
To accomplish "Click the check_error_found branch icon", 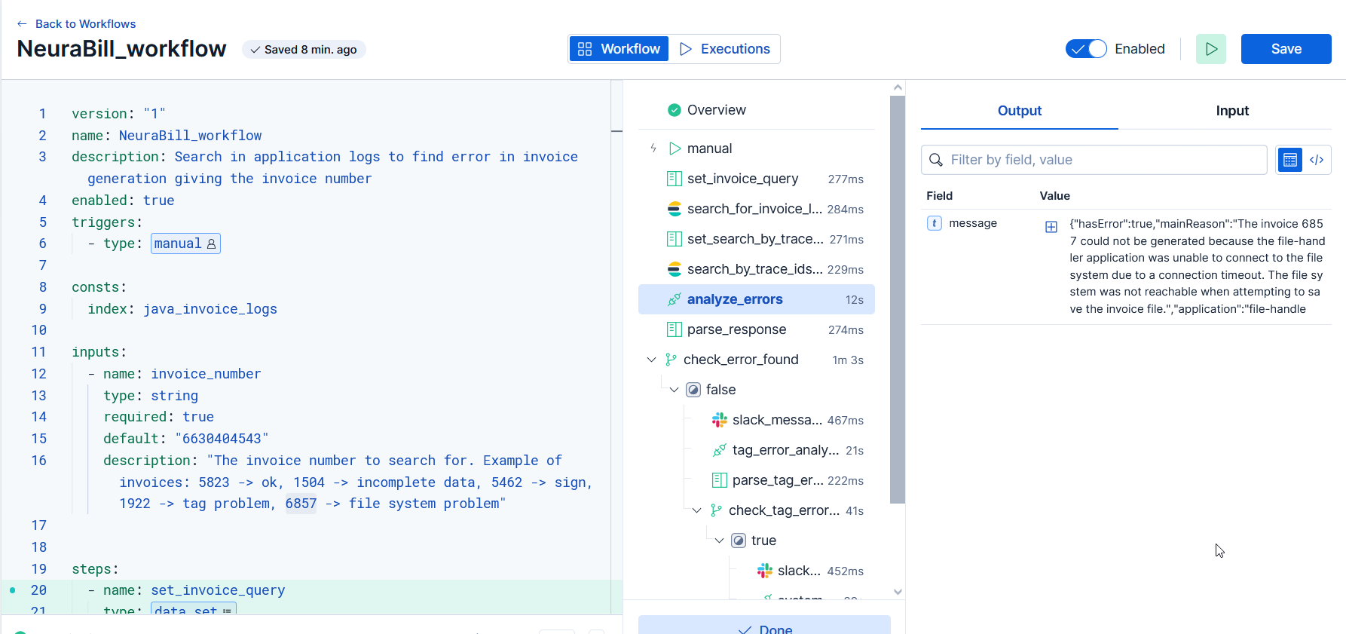I will point(671,360).
